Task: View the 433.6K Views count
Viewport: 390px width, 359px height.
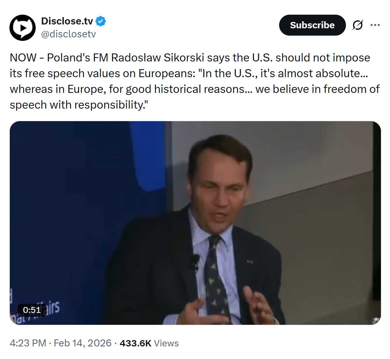Action: tap(149, 343)
